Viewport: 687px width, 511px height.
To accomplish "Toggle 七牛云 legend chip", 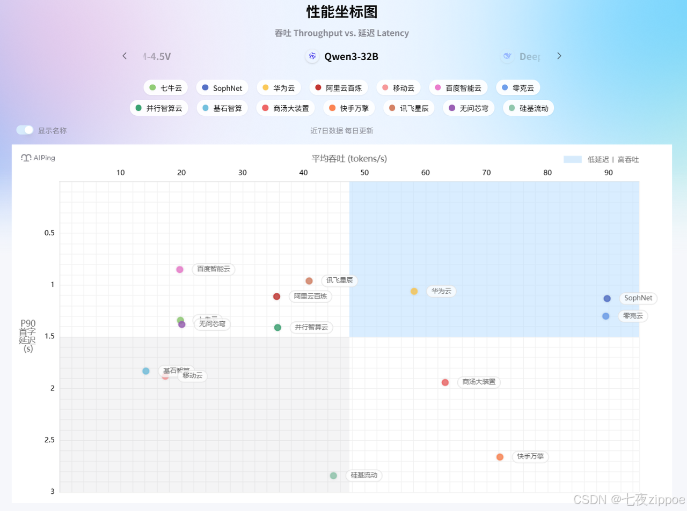I will [x=166, y=88].
